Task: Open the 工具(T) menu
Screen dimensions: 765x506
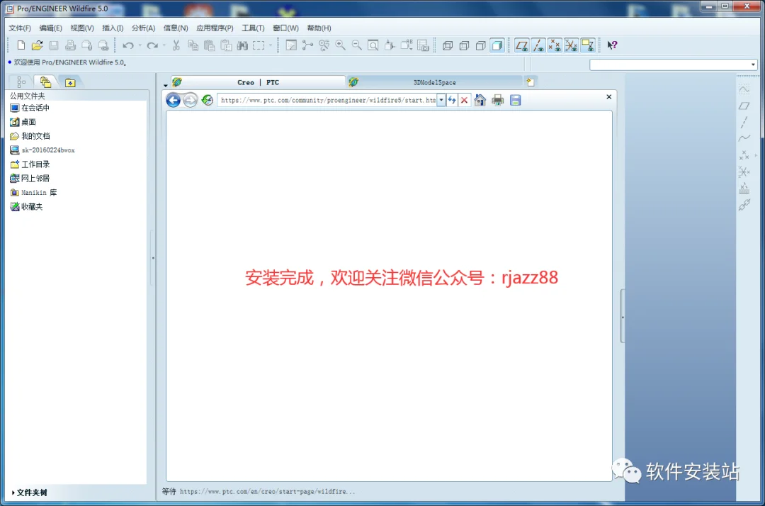Action: coord(253,28)
